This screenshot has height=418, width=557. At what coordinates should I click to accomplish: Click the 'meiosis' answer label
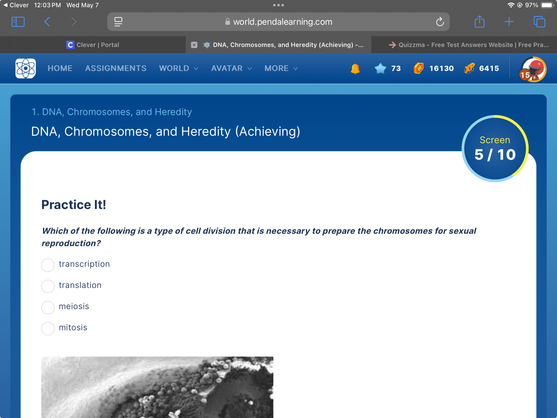[74, 306]
